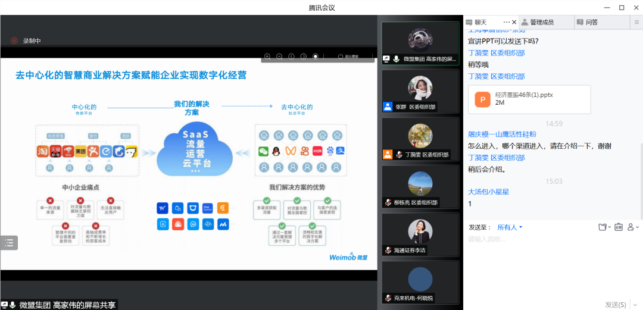Advance to next slide with right arrow

point(304,57)
